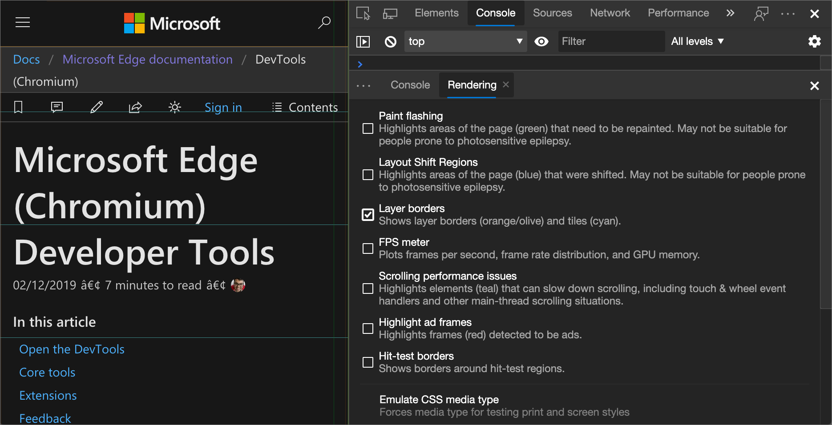Screen dimensions: 832x425
Task: Switch to Sources tab
Action: pyautogui.click(x=553, y=13)
